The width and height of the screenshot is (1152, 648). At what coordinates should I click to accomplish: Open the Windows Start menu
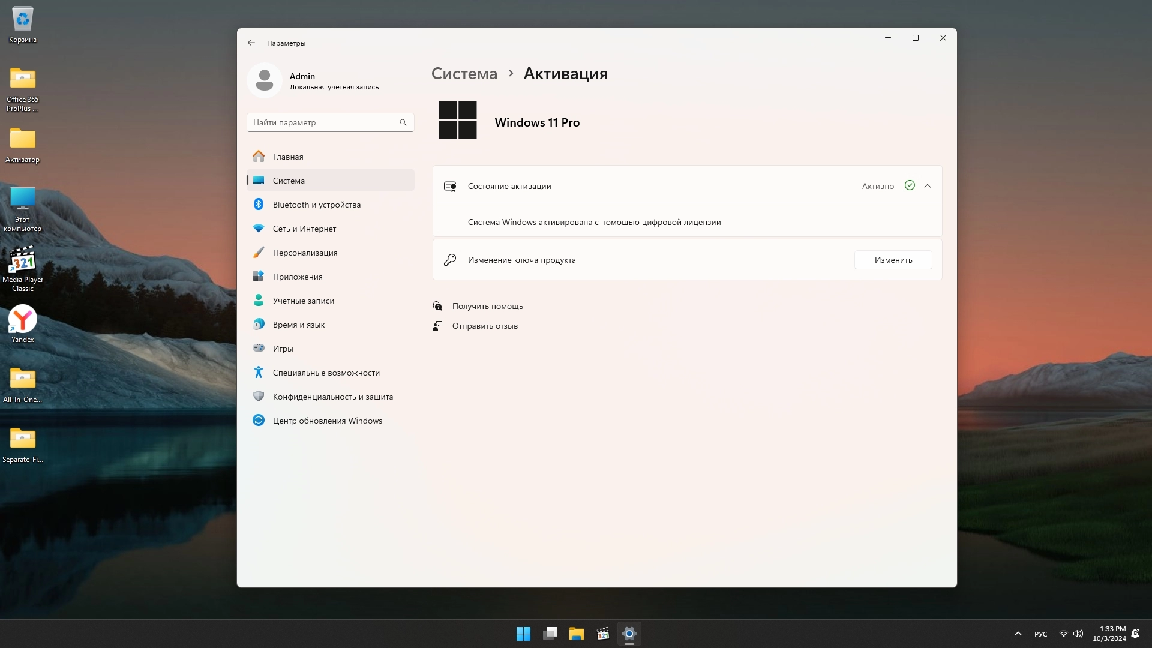click(523, 634)
